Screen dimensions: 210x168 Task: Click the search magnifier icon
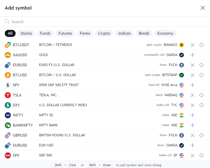click(7, 22)
